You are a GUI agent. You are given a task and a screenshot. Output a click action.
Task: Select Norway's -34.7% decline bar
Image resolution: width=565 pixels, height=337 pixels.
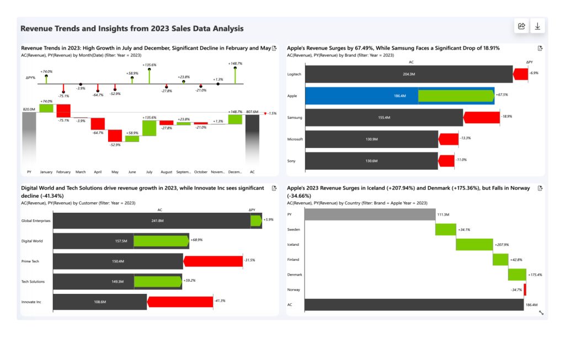524,289
